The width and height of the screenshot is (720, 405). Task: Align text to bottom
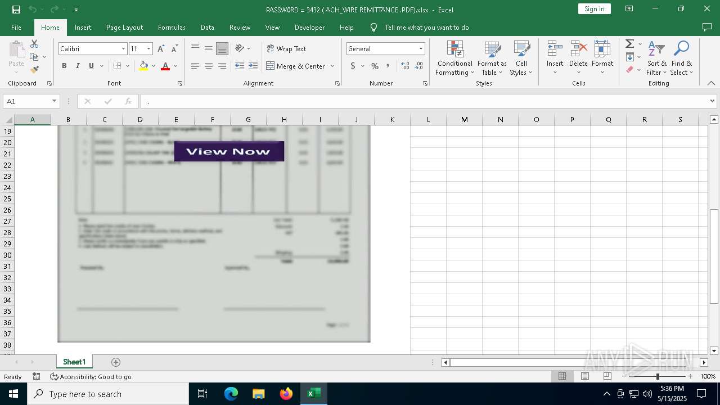(222, 48)
